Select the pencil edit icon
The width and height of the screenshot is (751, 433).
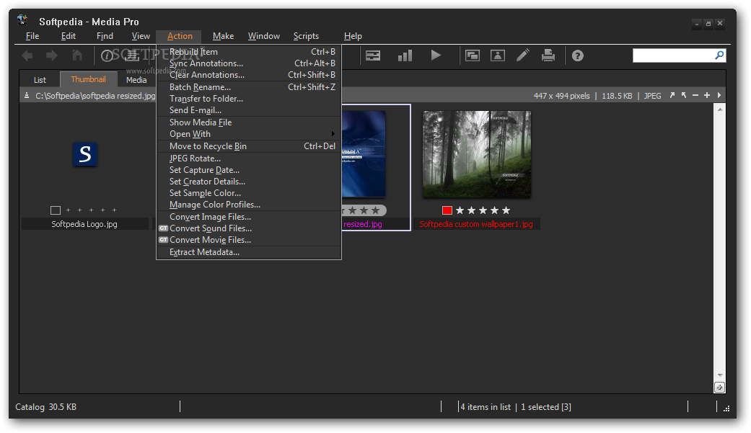pos(523,55)
